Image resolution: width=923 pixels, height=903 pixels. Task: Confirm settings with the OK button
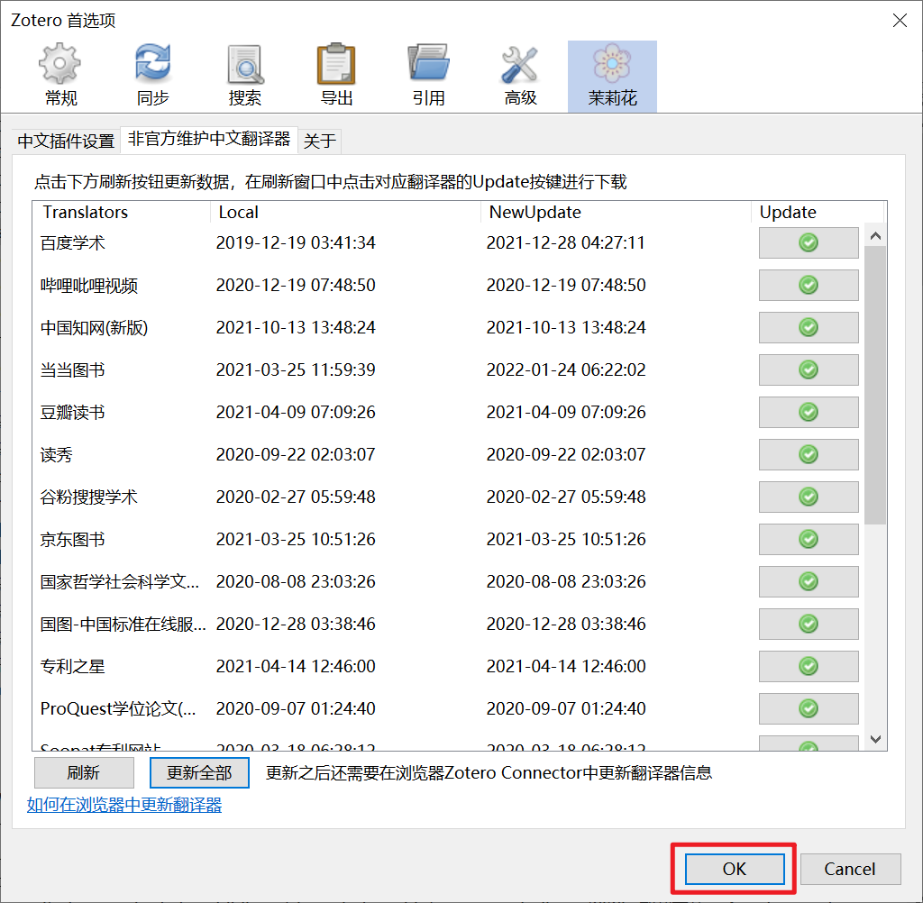click(x=733, y=869)
